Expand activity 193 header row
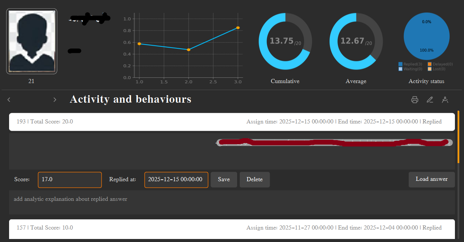 tap(232, 122)
